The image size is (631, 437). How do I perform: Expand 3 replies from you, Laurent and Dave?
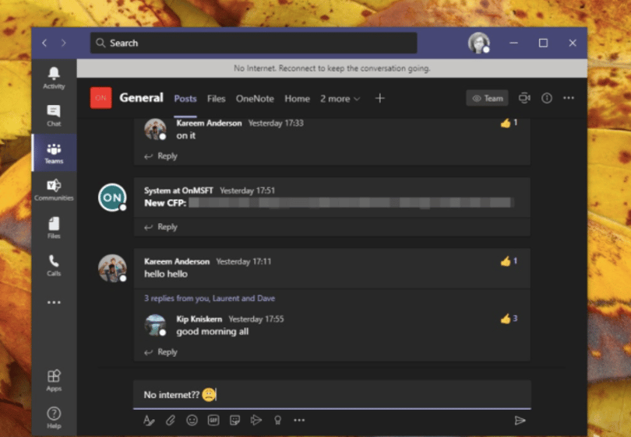click(x=210, y=299)
